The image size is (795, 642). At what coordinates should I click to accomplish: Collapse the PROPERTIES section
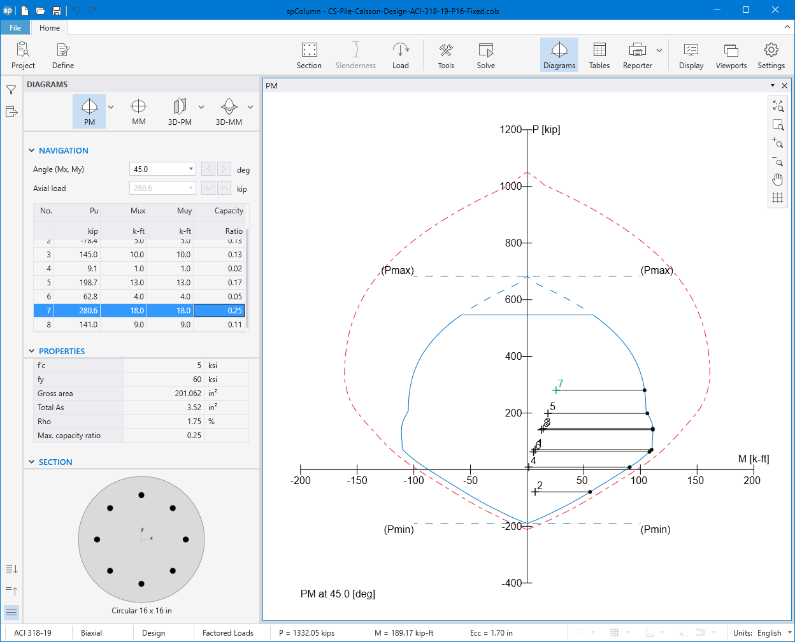[x=32, y=352]
